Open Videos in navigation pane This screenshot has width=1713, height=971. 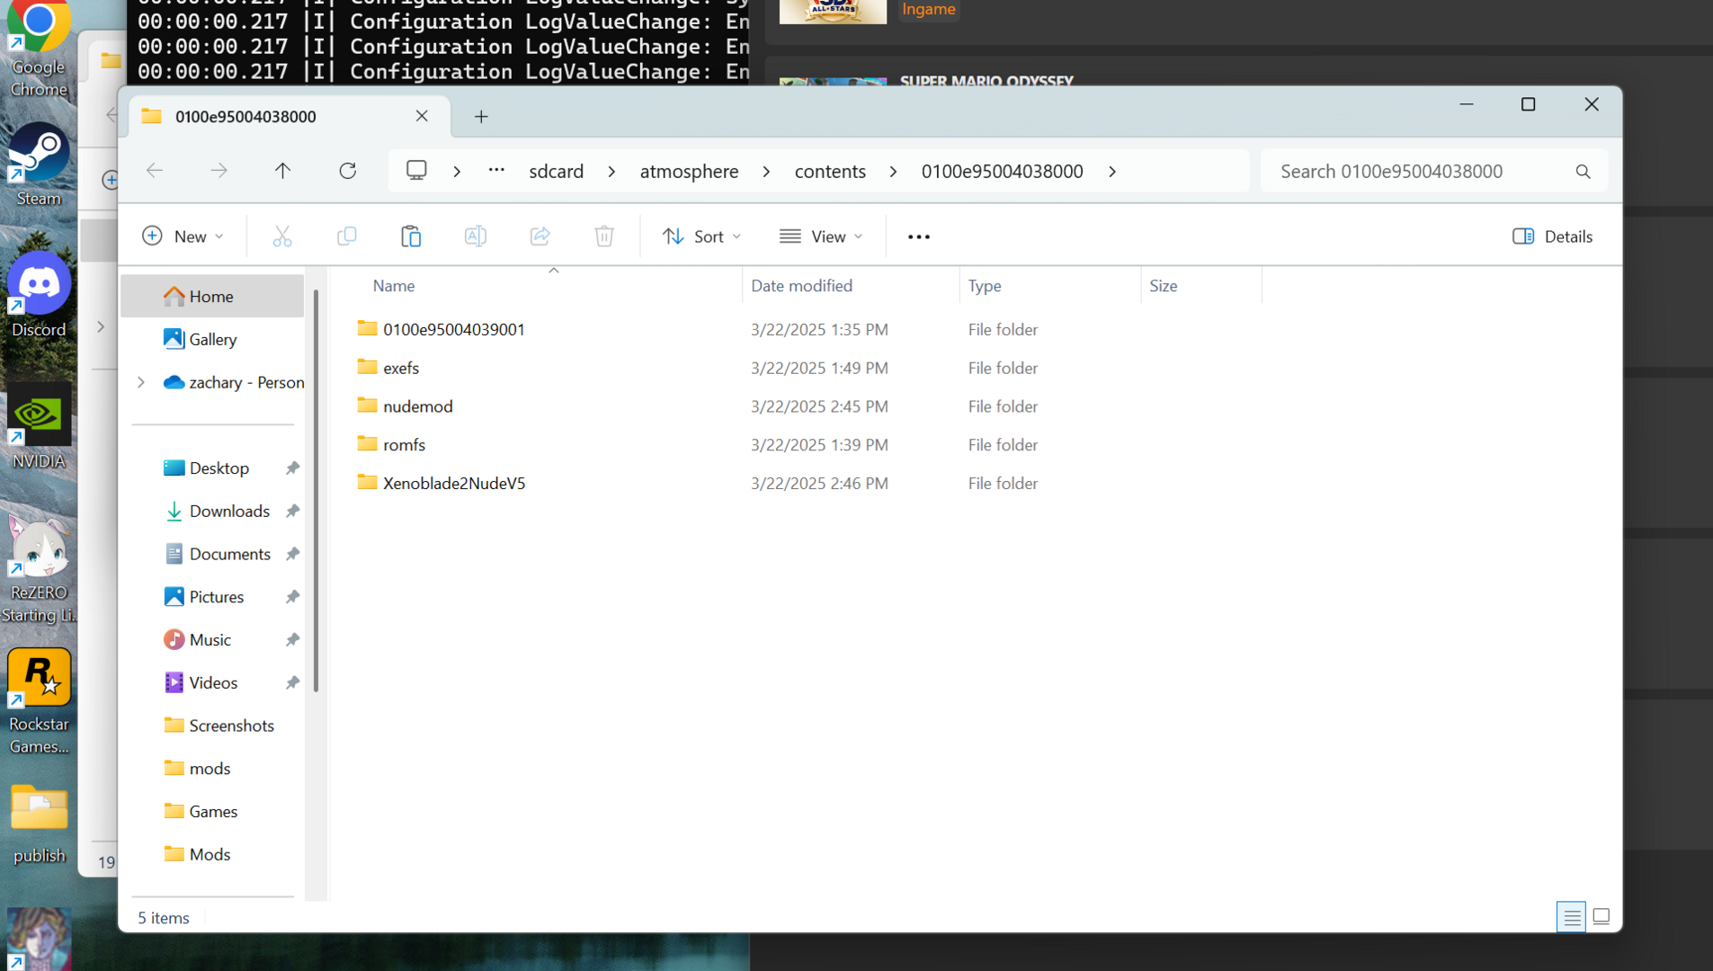[x=213, y=683]
